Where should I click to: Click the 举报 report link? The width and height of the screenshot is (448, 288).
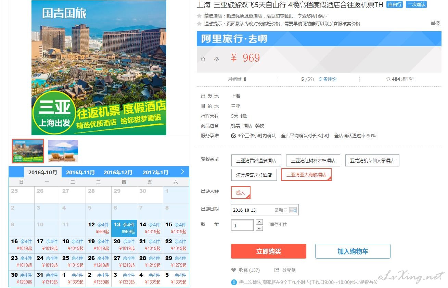coord(435,23)
